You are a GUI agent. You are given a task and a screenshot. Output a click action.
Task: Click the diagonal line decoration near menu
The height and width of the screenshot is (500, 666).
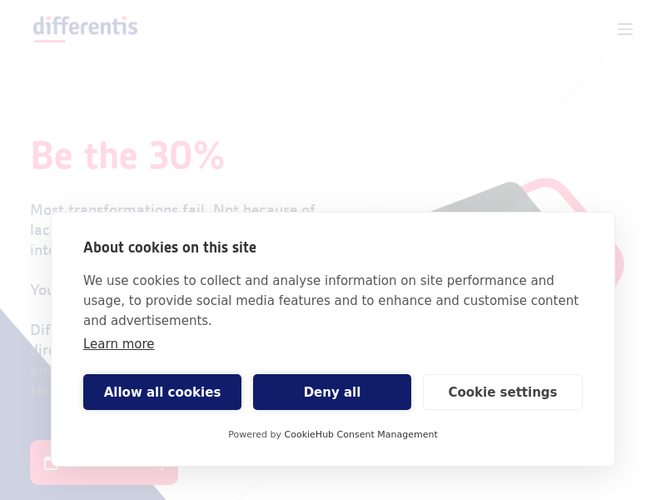[580, 81]
